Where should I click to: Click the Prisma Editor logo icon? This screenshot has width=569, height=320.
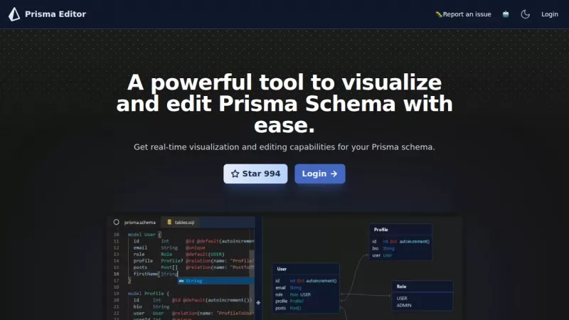click(x=14, y=14)
